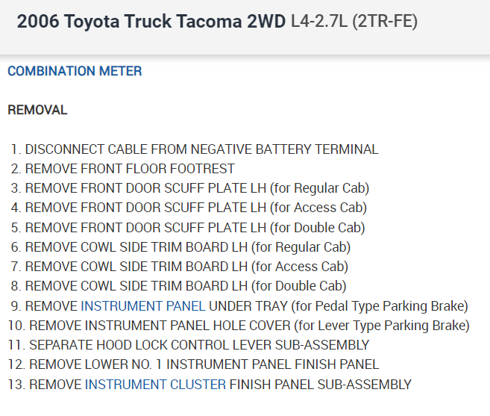
Task: Click the Lever Type Parking Brake note
Action: tap(382, 326)
